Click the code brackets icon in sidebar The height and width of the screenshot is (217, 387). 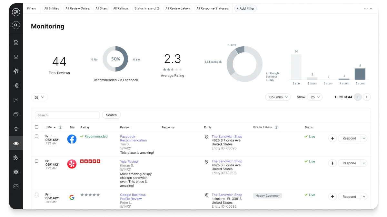(16, 186)
